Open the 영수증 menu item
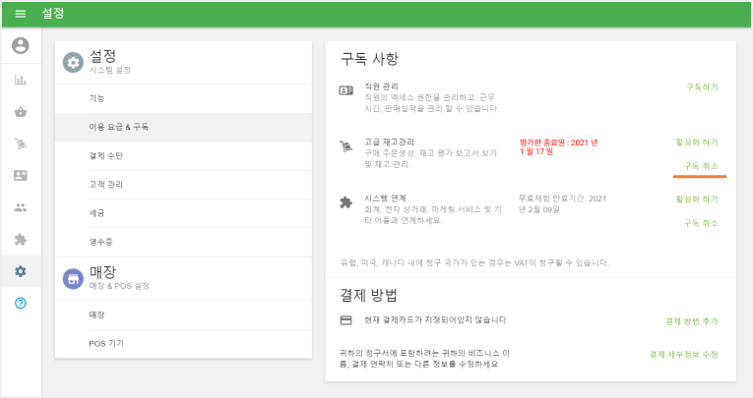This screenshot has height=398, width=753. point(183,242)
